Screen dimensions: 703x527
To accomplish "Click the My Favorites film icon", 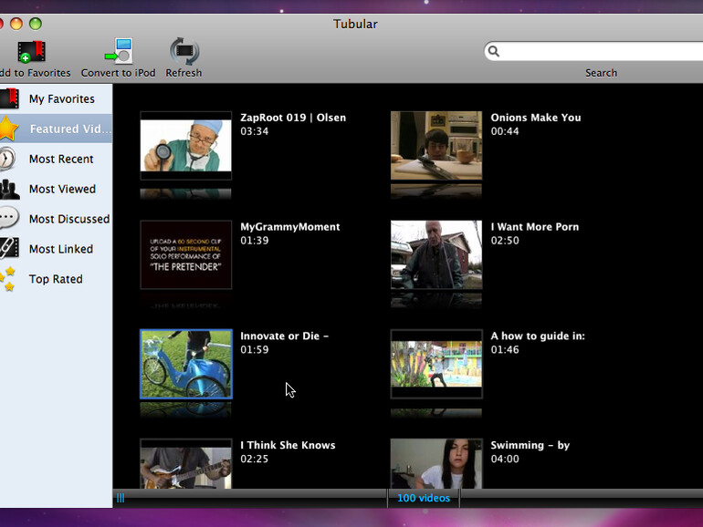I will 9,98.
